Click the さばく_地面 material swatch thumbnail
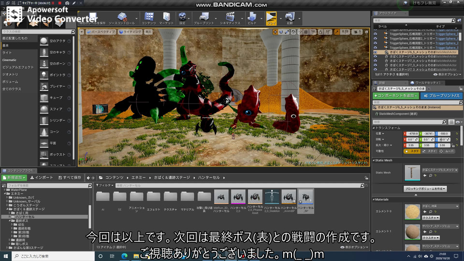The image size is (464, 261). click(x=412, y=212)
